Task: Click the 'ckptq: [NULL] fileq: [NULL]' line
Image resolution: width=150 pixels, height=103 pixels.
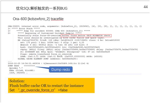Action: [x=79, y=49]
